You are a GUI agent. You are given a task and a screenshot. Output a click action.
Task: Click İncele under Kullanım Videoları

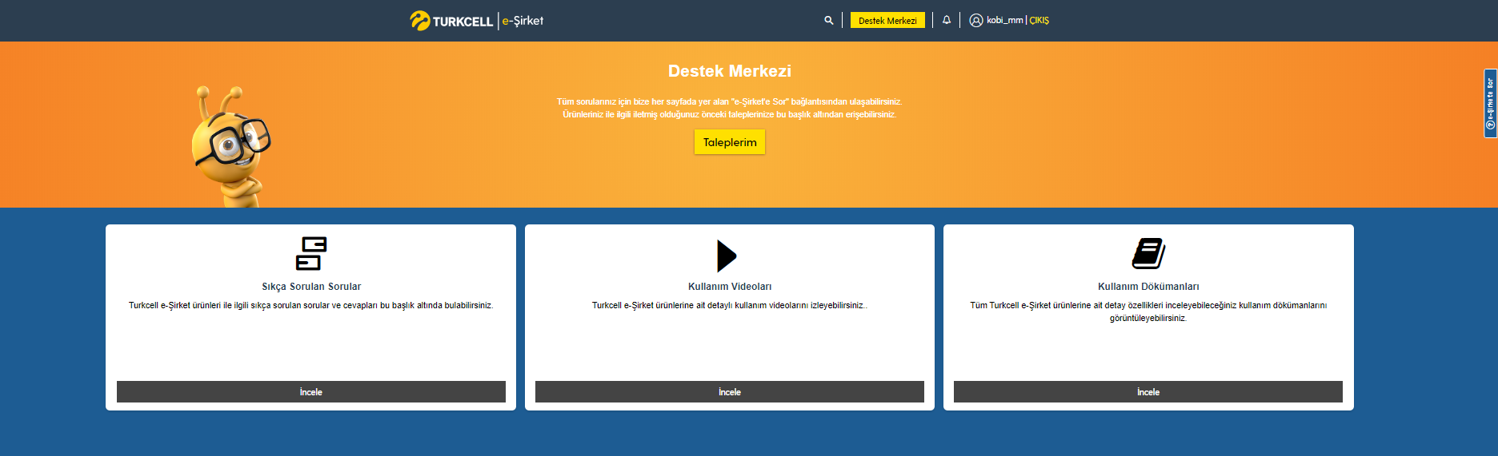point(730,392)
